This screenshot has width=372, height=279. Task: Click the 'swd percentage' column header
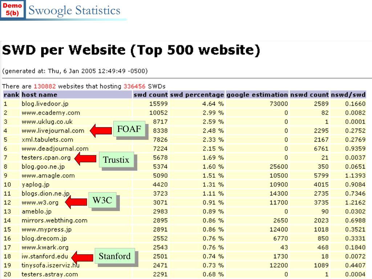pyautogui.click(x=197, y=95)
